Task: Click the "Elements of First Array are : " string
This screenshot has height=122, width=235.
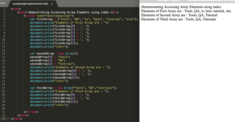Action: 80,23
